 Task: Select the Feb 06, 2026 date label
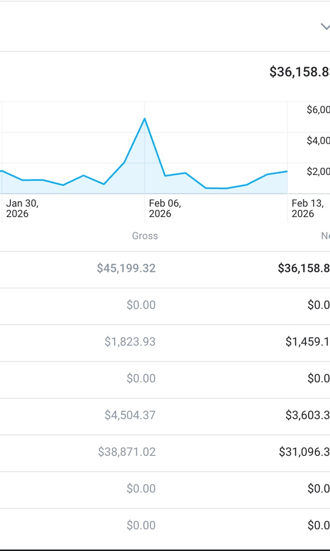point(165,209)
